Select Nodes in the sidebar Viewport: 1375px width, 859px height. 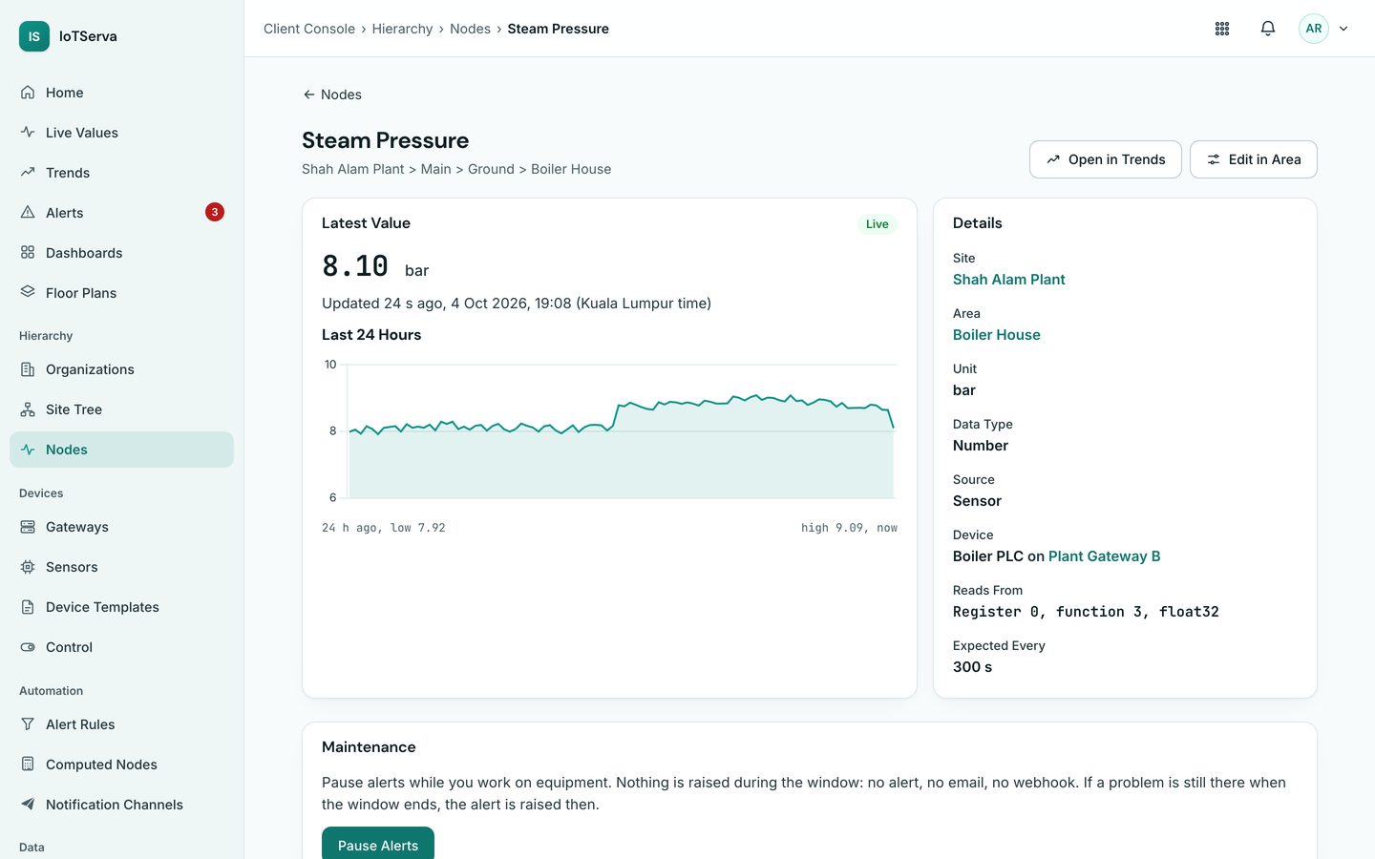[121, 450]
